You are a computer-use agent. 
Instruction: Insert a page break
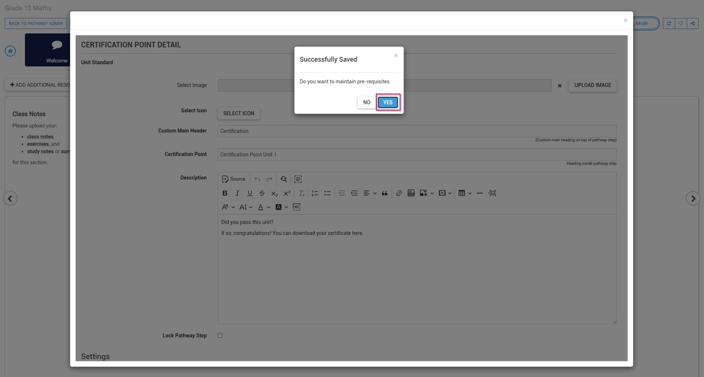[492, 193]
